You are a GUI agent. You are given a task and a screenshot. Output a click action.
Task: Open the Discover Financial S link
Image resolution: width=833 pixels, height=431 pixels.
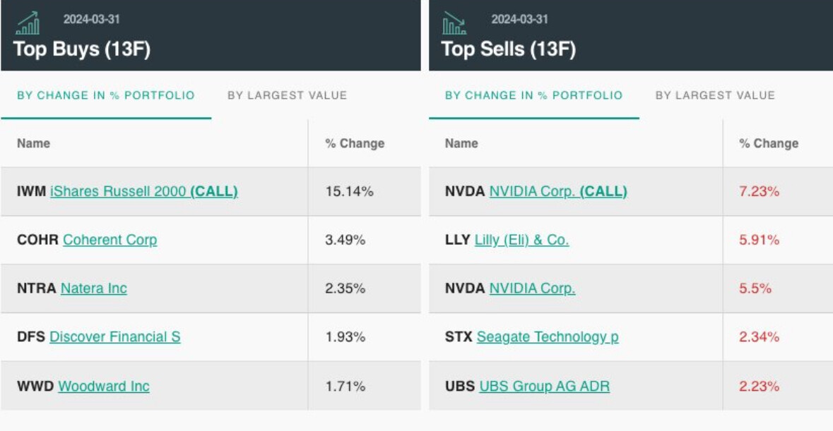coord(114,337)
